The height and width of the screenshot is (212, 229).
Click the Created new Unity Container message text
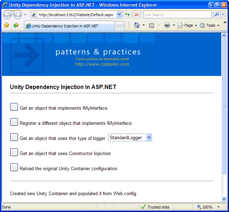(74, 194)
